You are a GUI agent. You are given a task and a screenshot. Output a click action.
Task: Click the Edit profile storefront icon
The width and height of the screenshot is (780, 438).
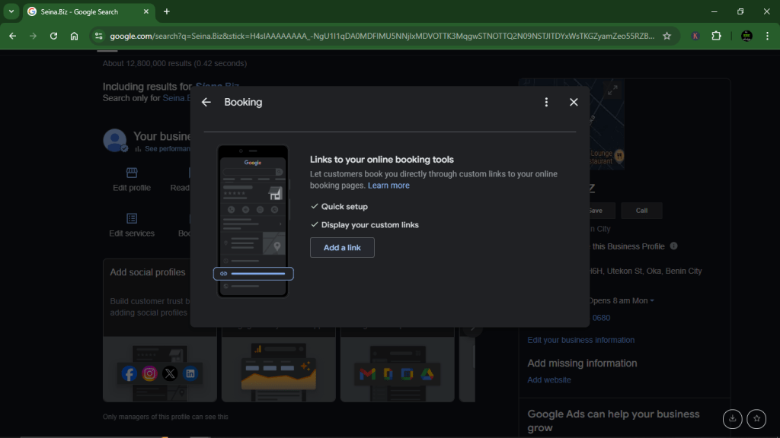click(132, 173)
